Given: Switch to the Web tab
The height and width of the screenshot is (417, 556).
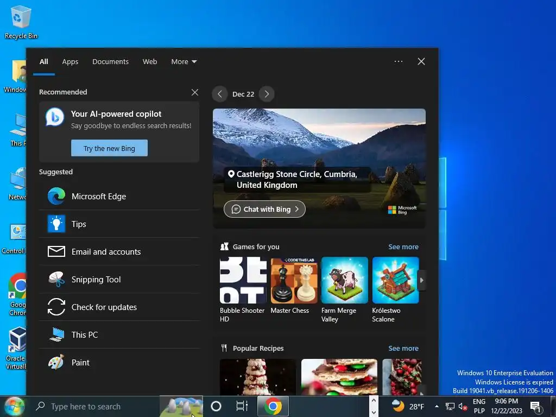Looking at the screenshot, I should point(150,62).
